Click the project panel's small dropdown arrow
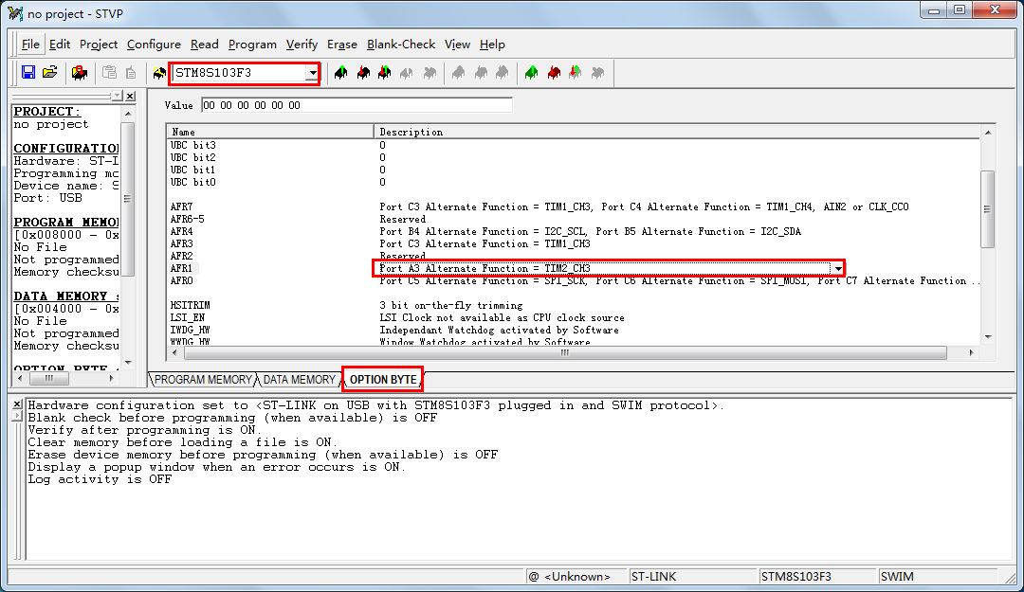Image resolution: width=1024 pixels, height=592 pixels. (117, 96)
